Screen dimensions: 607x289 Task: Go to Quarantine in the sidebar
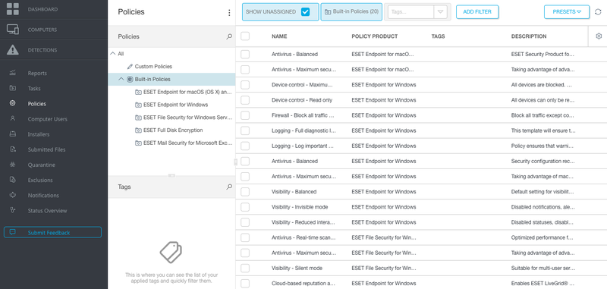(x=42, y=165)
